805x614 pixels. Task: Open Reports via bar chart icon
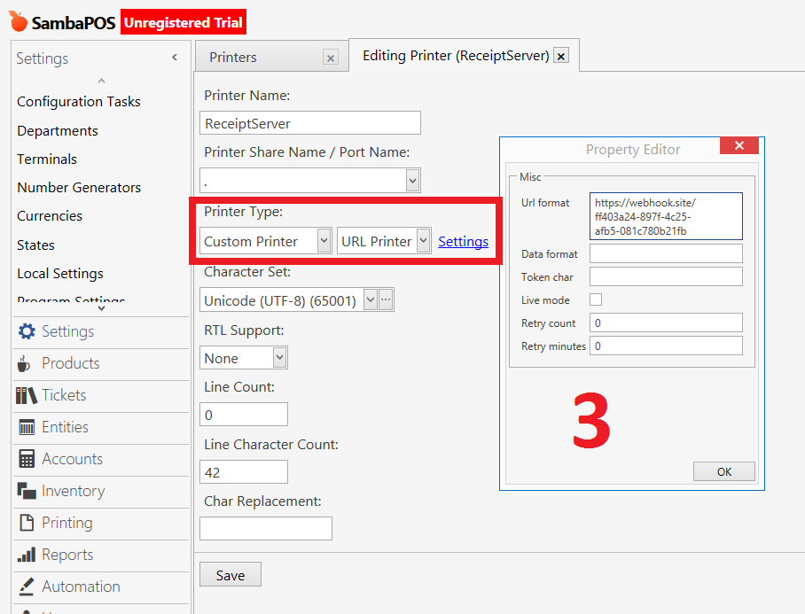point(27,555)
